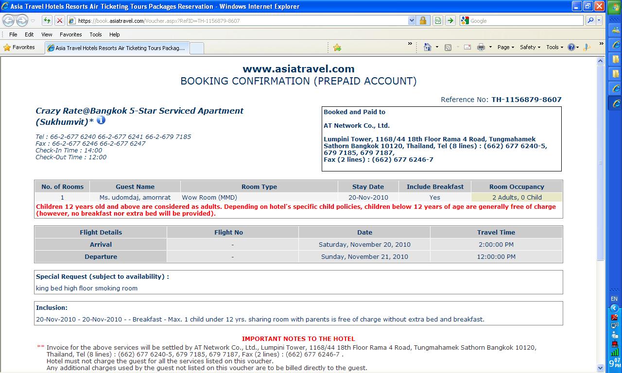Click the search magnifier button
The width and height of the screenshot is (622, 373).
(590, 20)
